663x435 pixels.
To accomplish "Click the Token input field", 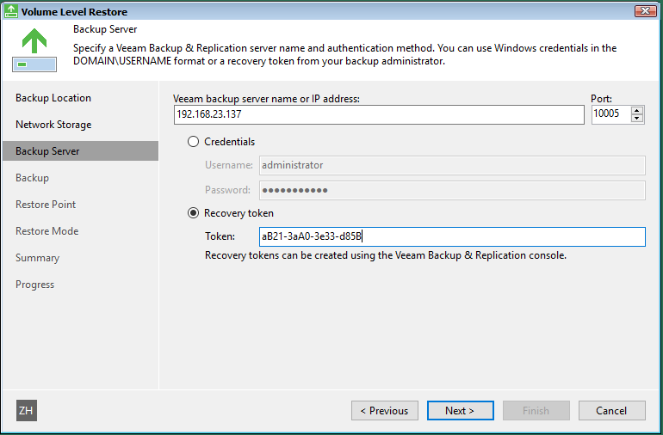I will click(x=452, y=236).
